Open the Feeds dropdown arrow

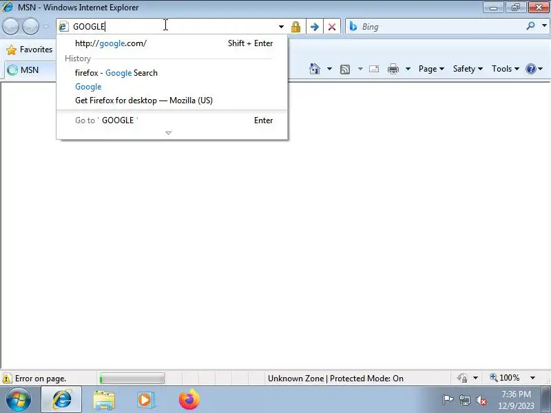coord(360,69)
